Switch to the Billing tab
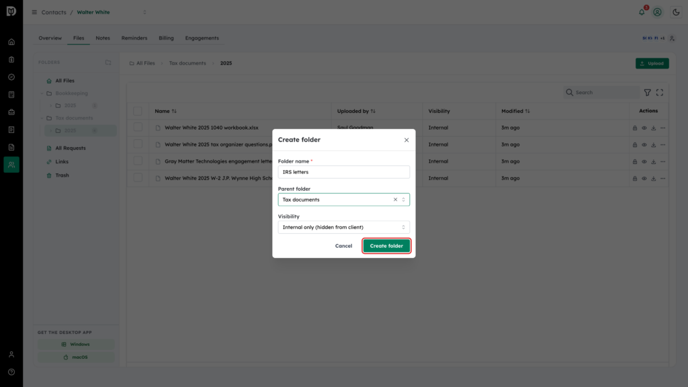The width and height of the screenshot is (688, 387). coord(167,38)
